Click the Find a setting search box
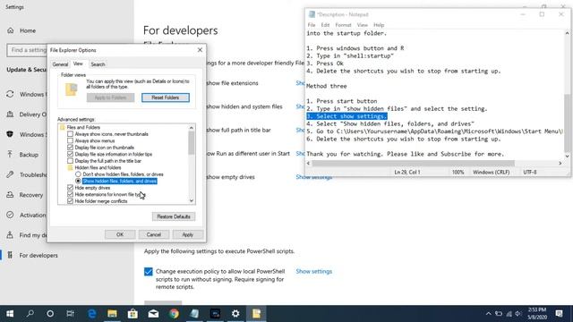 coord(27,50)
